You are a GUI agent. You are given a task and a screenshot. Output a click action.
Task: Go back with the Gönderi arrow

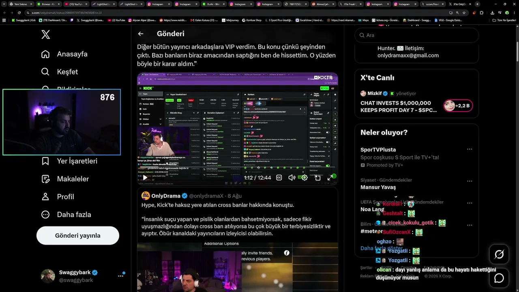[141, 34]
